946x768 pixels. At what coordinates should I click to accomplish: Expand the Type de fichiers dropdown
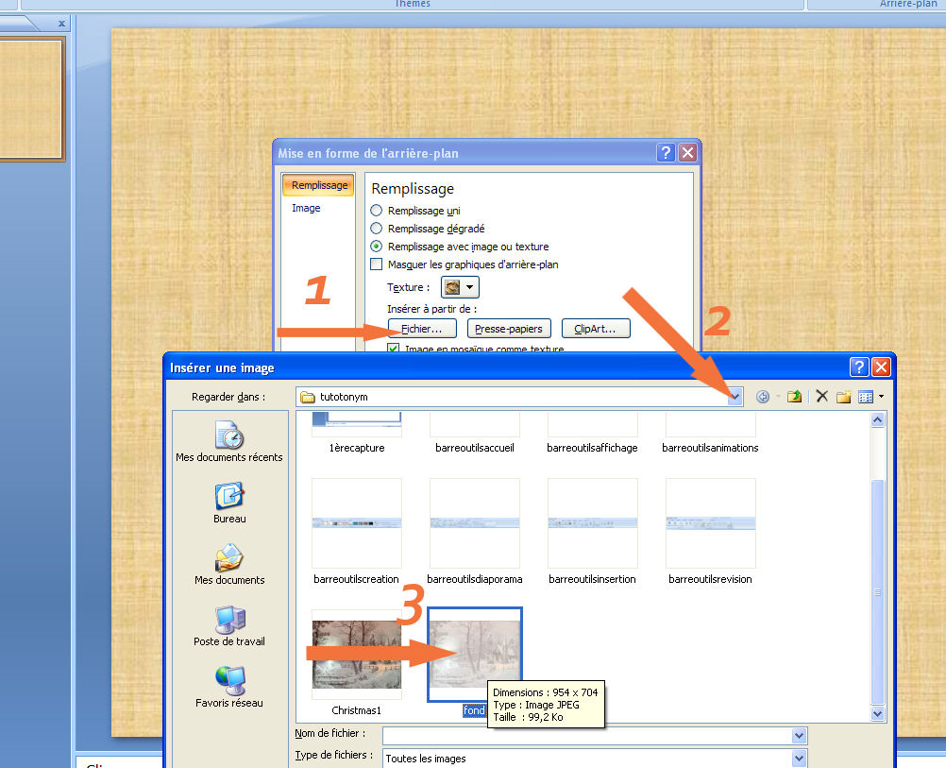pos(799,758)
